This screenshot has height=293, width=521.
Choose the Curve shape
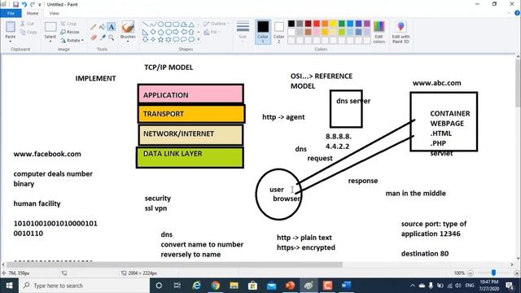pos(153,24)
